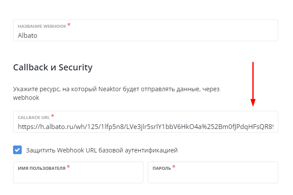Click "Защитить Webhook URL базовой аутентификацией" label

tap(102, 150)
